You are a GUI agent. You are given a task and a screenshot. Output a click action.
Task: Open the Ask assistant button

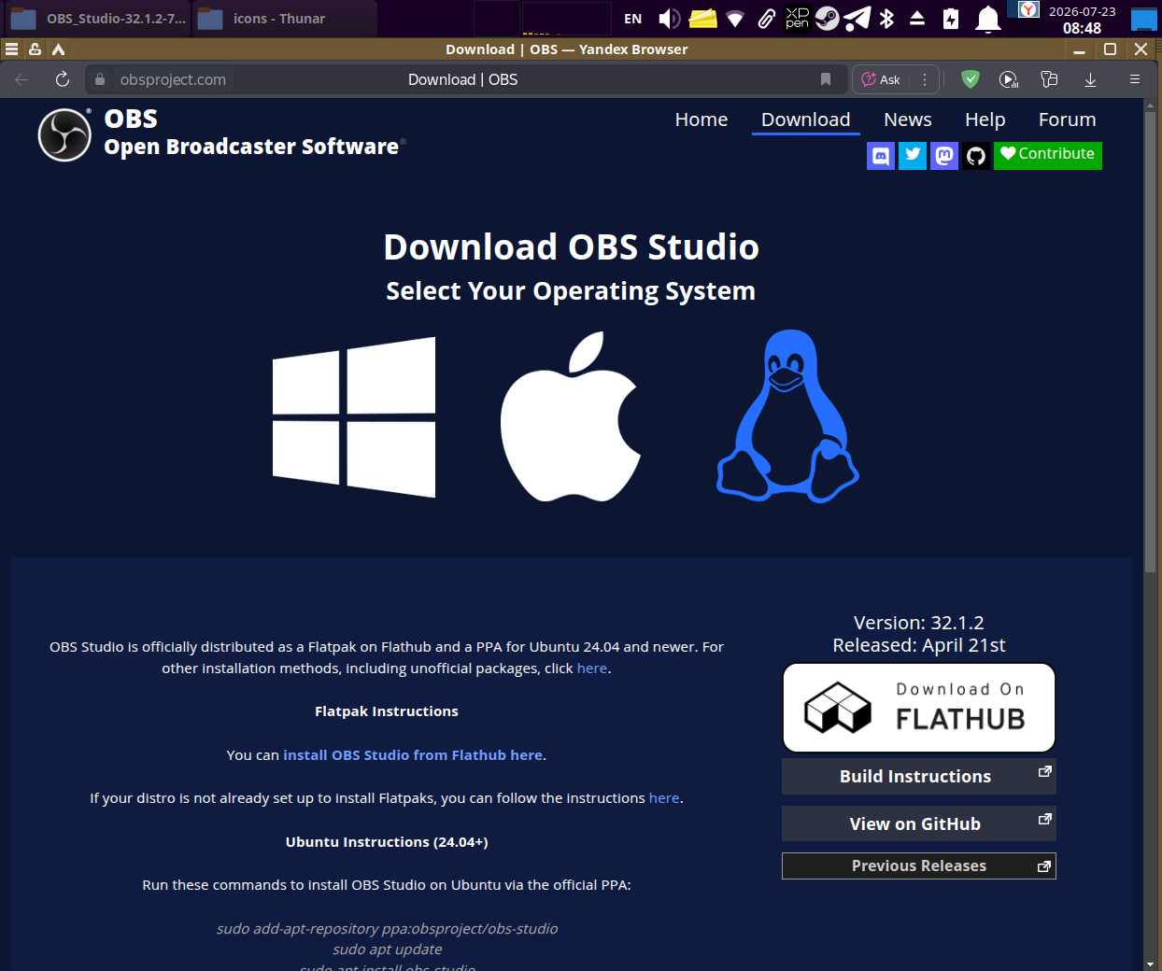tap(881, 79)
